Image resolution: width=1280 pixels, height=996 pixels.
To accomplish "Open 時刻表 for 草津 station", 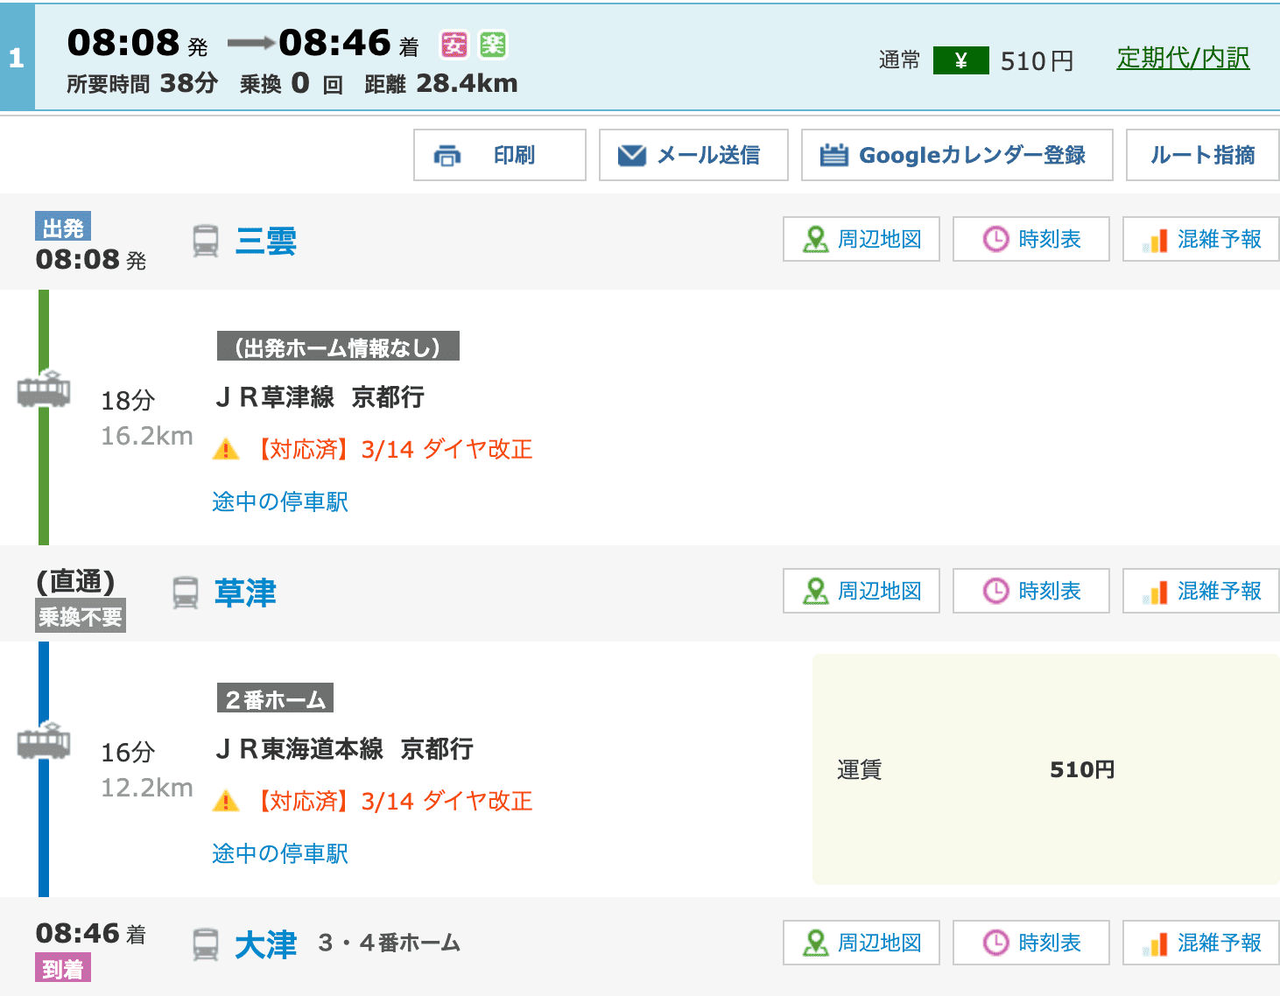I will (x=1031, y=591).
